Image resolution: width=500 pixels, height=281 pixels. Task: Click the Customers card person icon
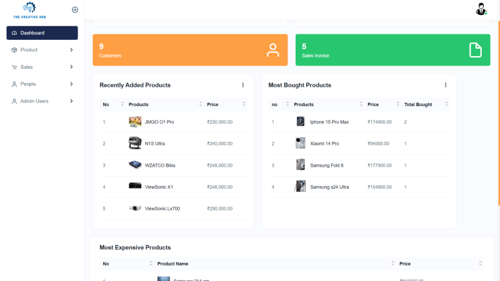point(272,50)
